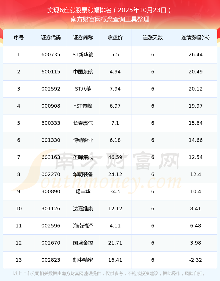This screenshot has width=220, height=281.
Task: Select stock name 圣晖集成
Action: coord(83,157)
